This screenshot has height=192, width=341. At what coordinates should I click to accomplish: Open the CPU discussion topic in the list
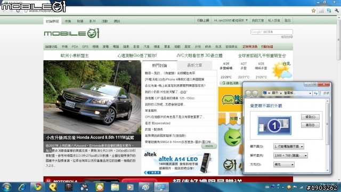pos(175,117)
